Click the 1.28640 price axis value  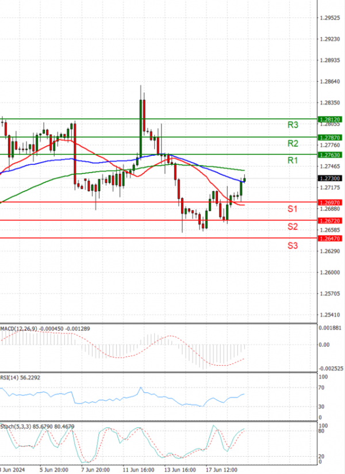tap(330, 82)
